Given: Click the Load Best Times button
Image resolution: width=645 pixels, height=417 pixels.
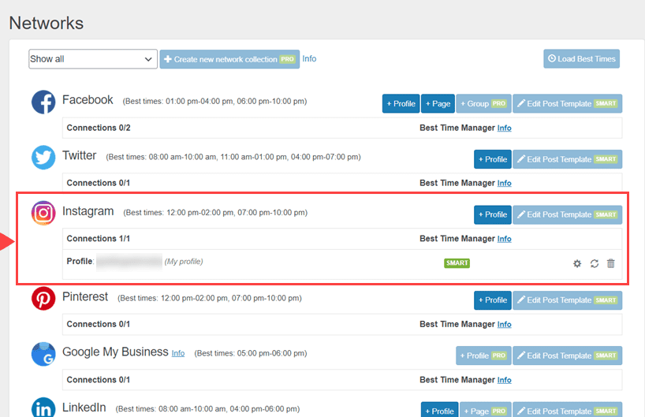Looking at the screenshot, I should (x=581, y=58).
